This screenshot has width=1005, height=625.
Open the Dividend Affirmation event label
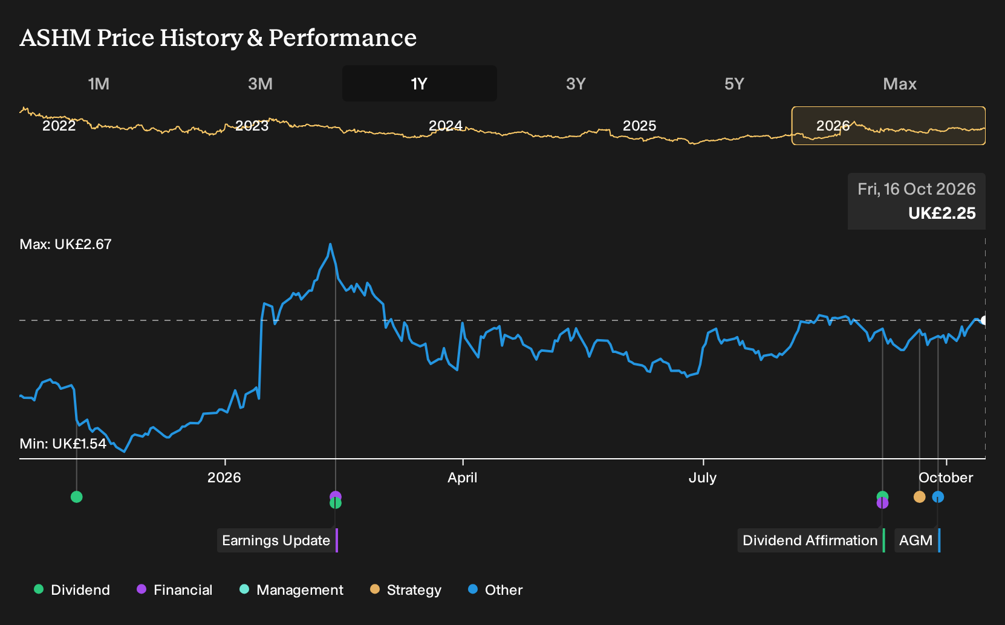[x=811, y=540]
